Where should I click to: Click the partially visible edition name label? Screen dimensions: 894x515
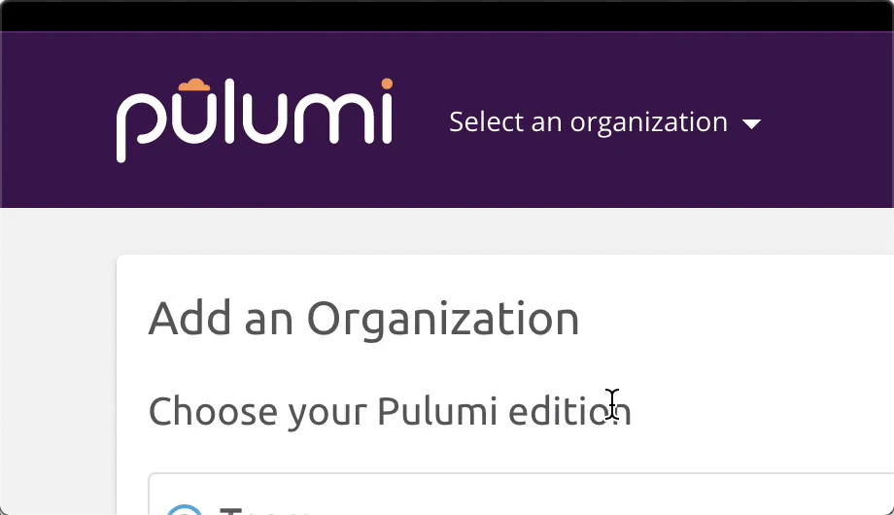pos(264,510)
